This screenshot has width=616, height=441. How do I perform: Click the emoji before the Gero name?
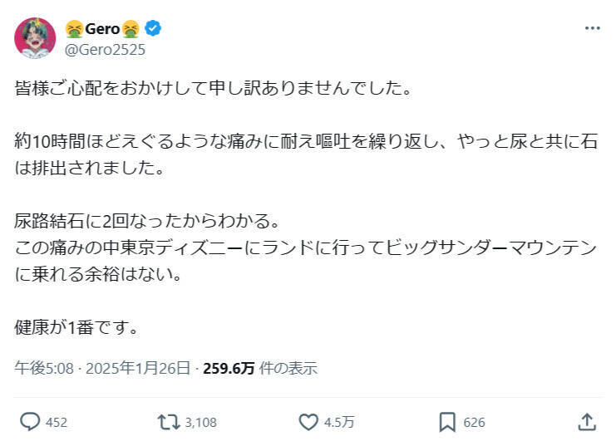click(73, 30)
